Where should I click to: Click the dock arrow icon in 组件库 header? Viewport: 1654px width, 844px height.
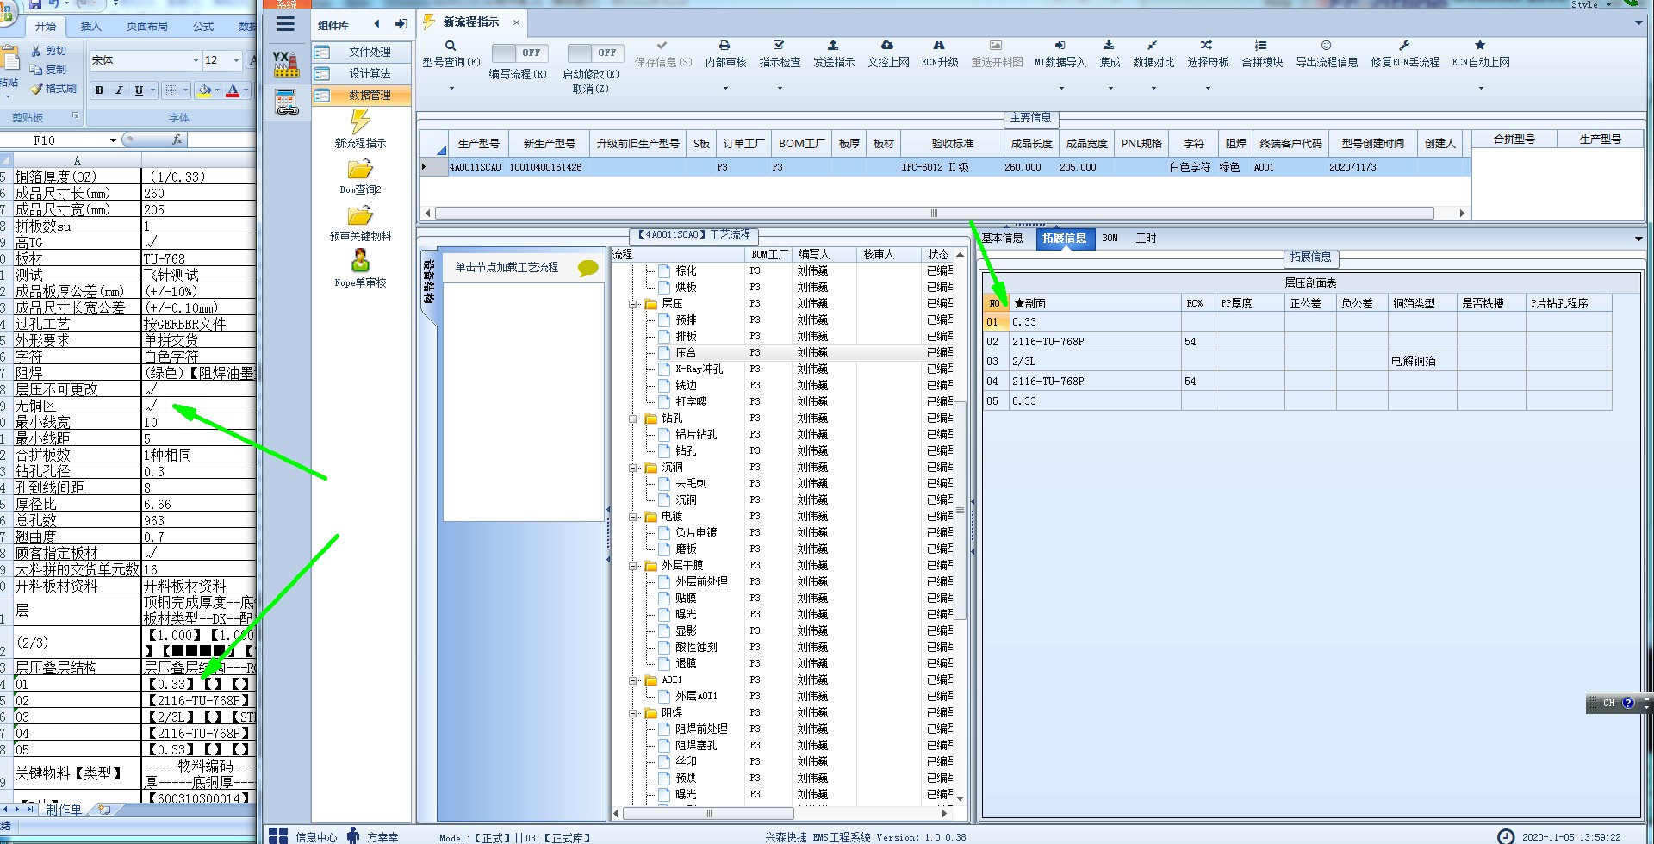401,24
